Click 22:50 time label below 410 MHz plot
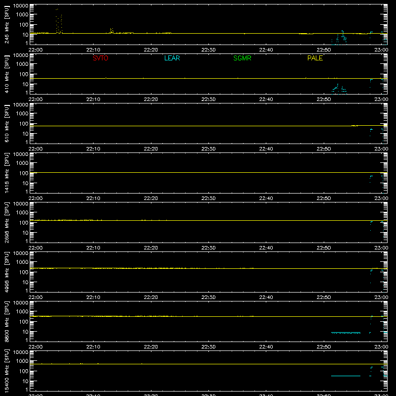This screenshot has width=396, height=396. 324,99
